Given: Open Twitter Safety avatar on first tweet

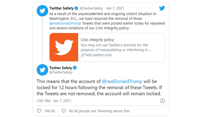Looking at the screenshot, I should click(42, 11).
